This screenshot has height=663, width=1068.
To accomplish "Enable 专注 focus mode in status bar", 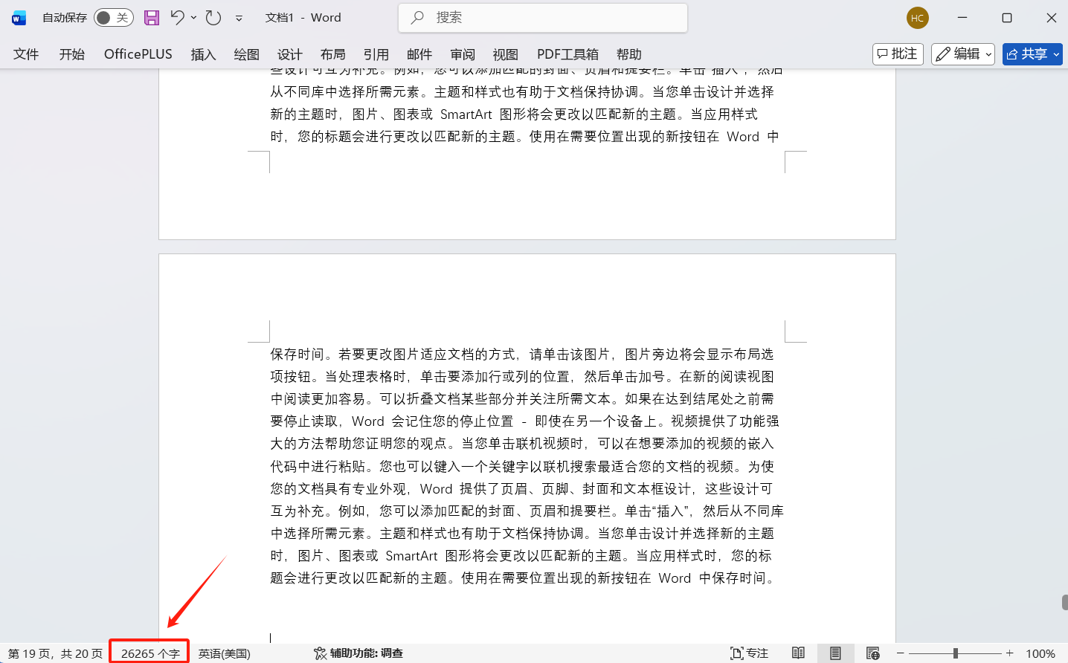I will [749, 653].
